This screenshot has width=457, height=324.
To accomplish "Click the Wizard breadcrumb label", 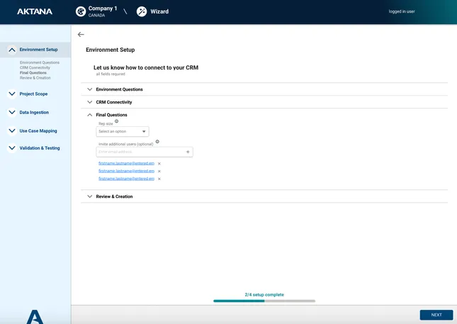I will click(159, 11).
